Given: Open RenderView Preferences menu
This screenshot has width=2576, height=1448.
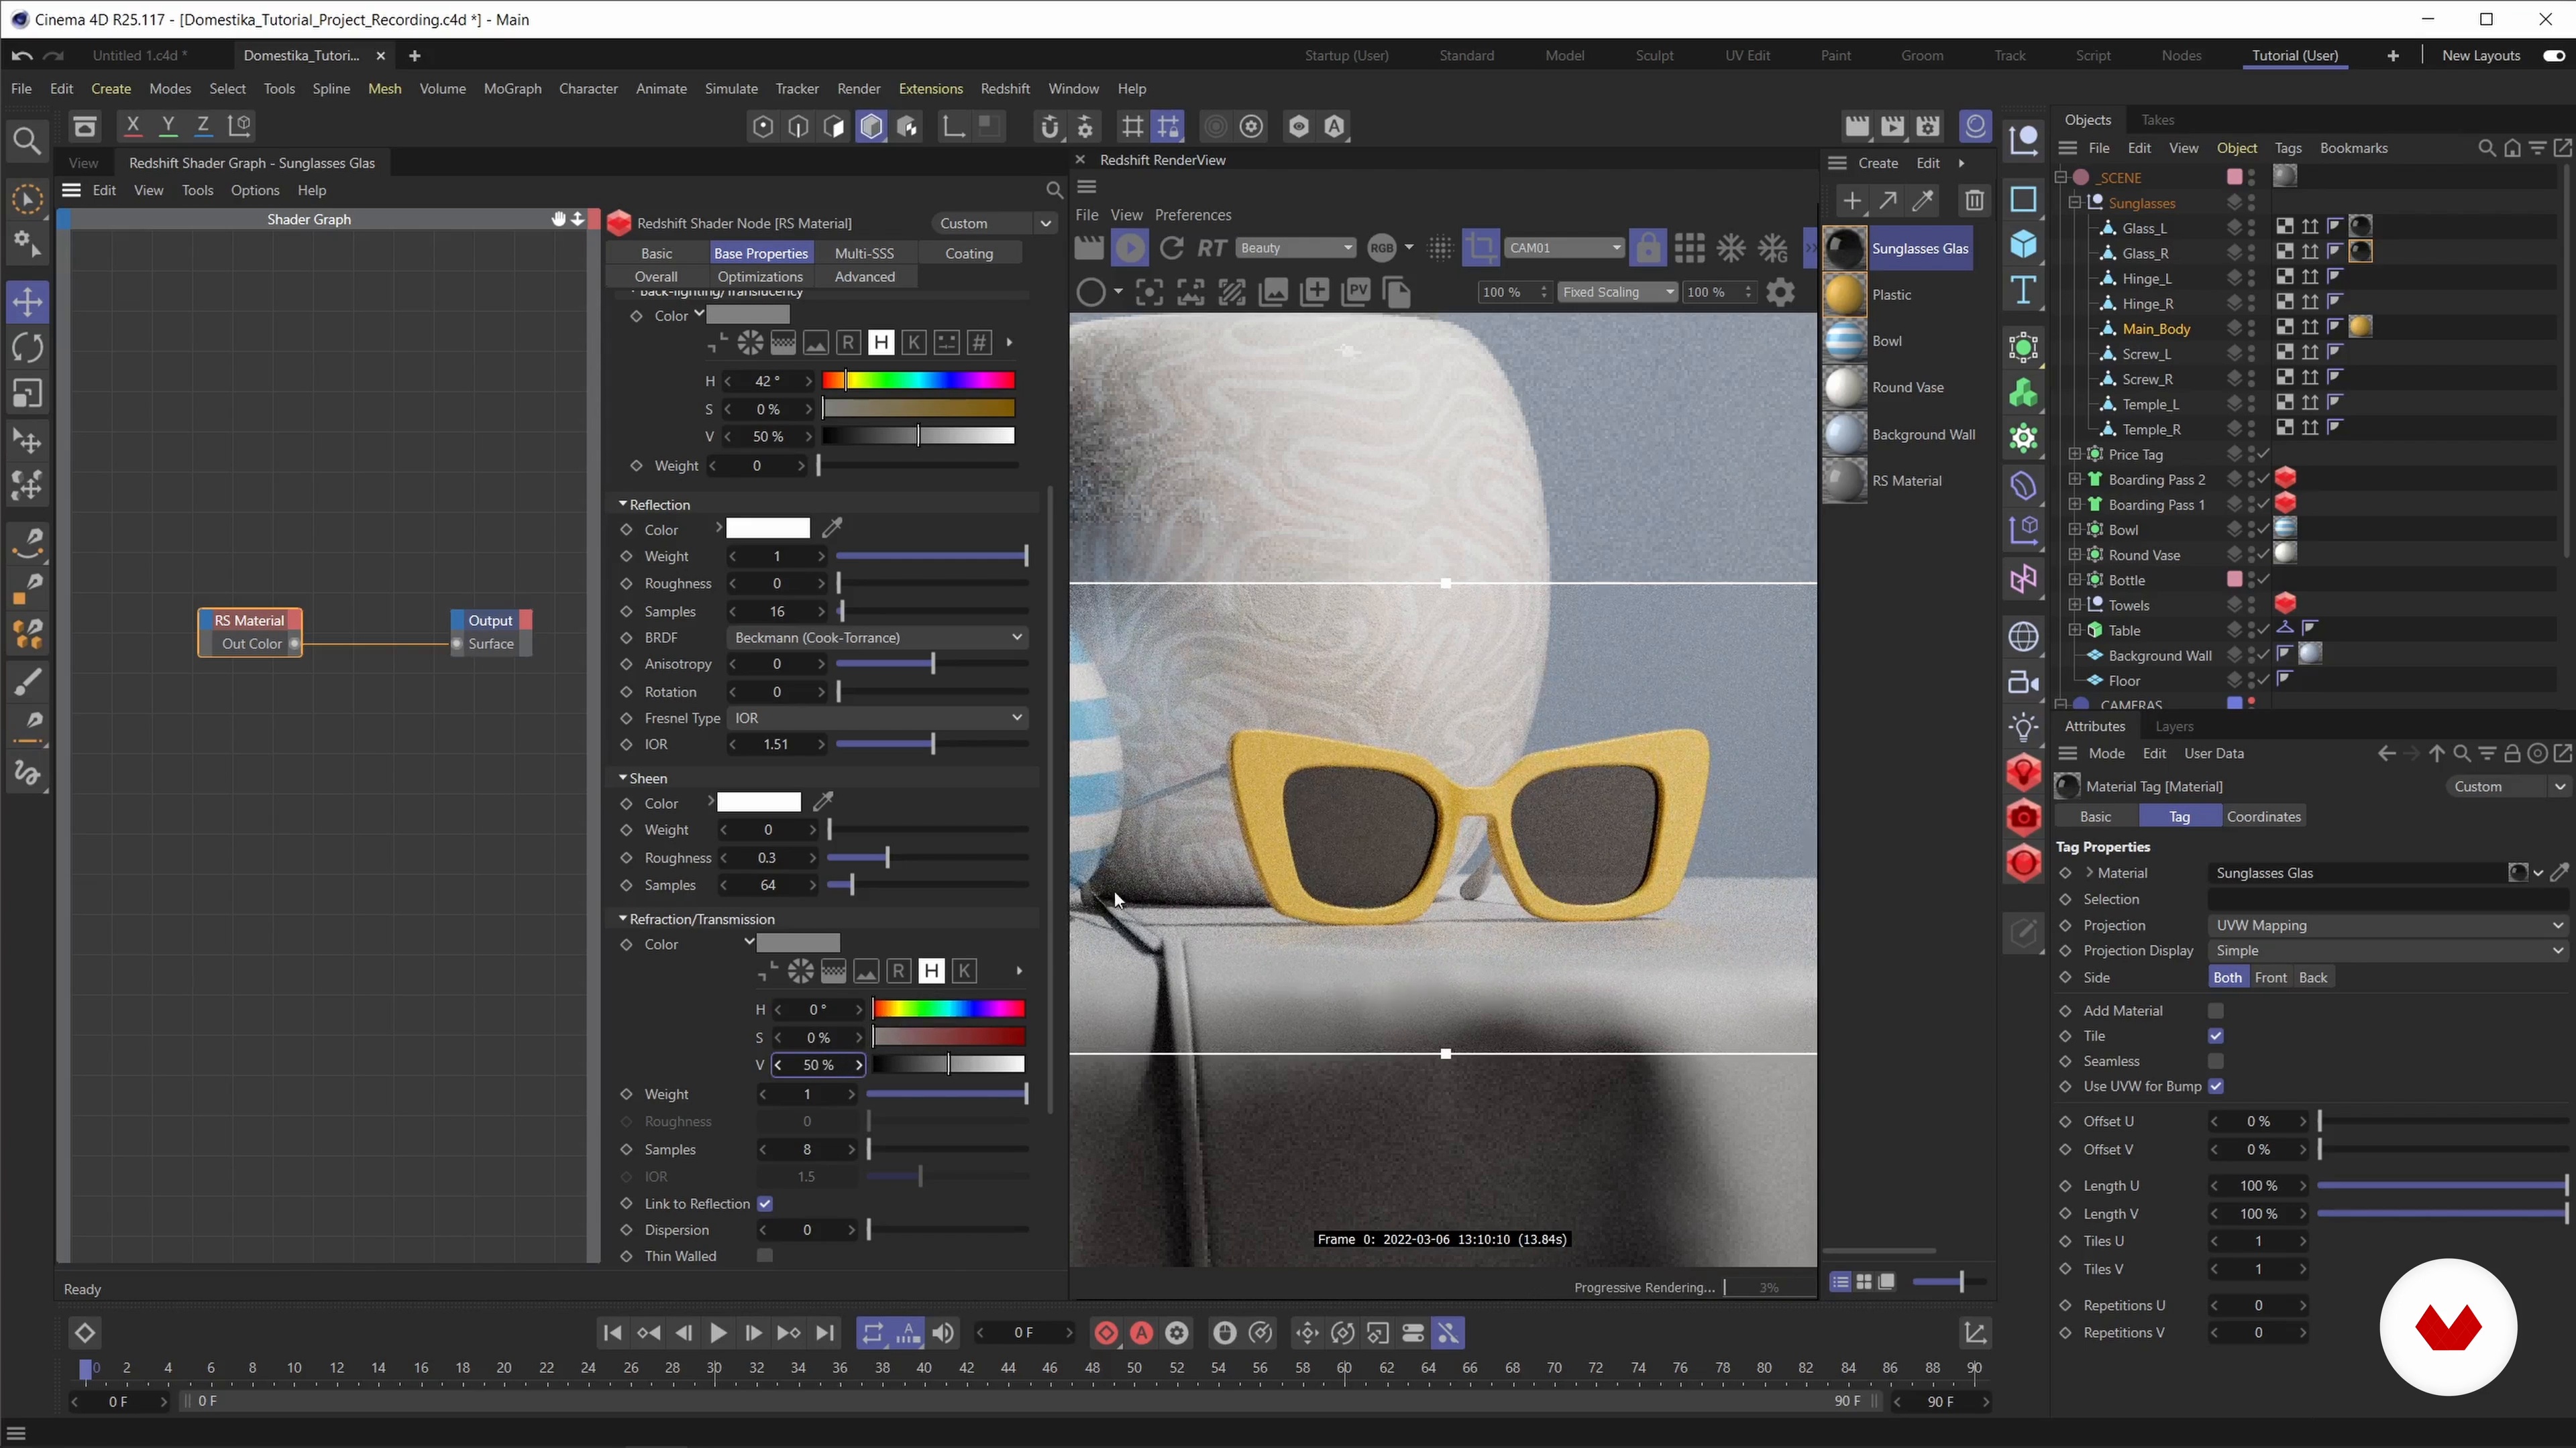Looking at the screenshot, I should [1193, 215].
